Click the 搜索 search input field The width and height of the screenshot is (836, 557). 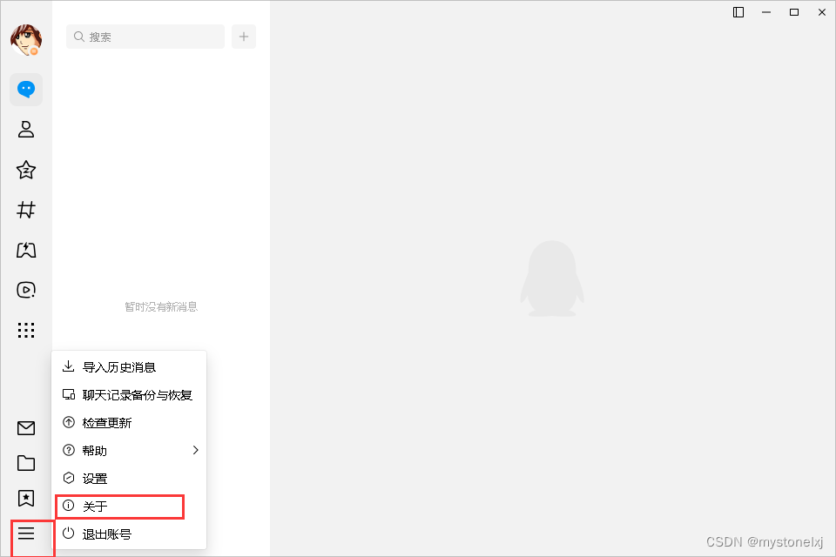click(x=145, y=37)
